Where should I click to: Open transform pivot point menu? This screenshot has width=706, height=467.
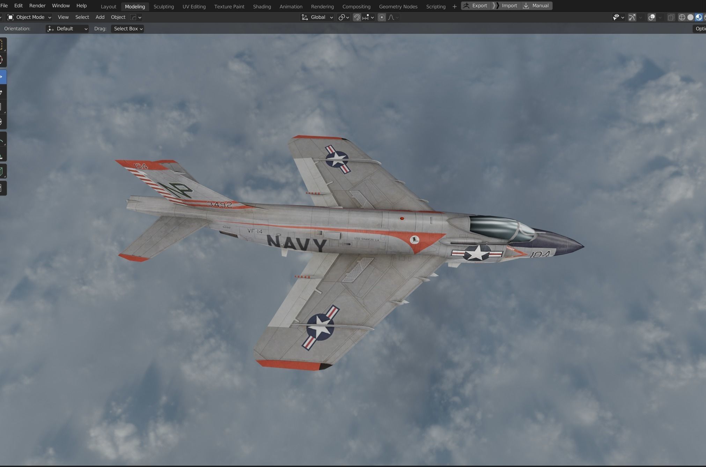[x=344, y=17]
